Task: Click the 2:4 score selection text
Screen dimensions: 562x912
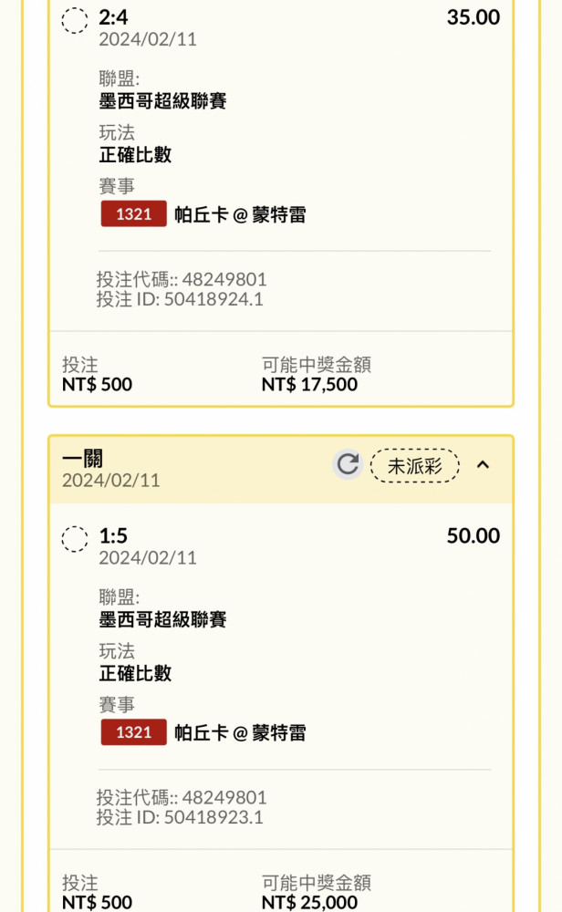Action: click(113, 17)
